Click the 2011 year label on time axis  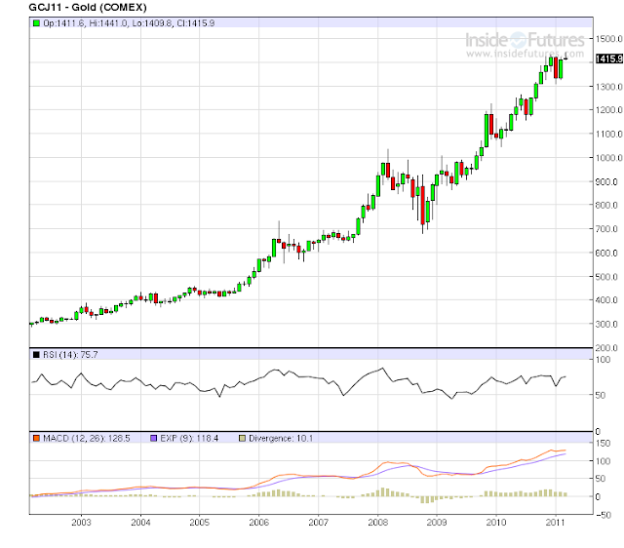pos(555,523)
